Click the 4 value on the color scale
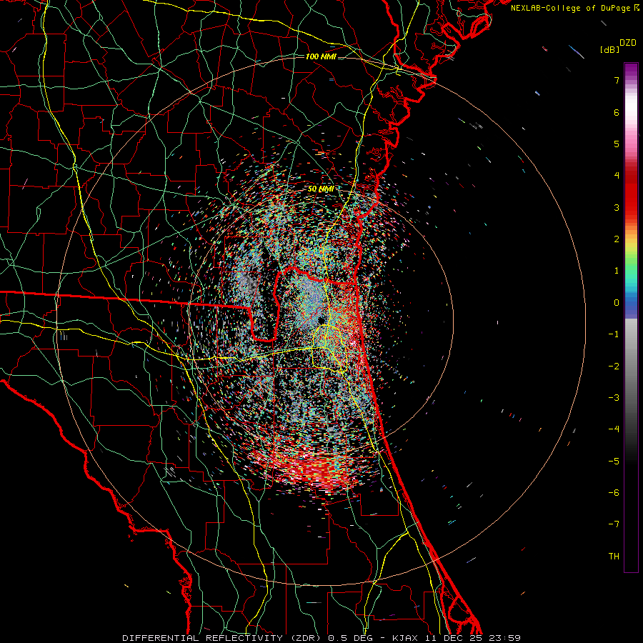The image size is (643, 643). pyautogui.click(x=617, y=176)
